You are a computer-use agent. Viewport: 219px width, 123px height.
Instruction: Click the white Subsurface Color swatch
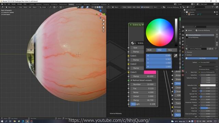208,85
